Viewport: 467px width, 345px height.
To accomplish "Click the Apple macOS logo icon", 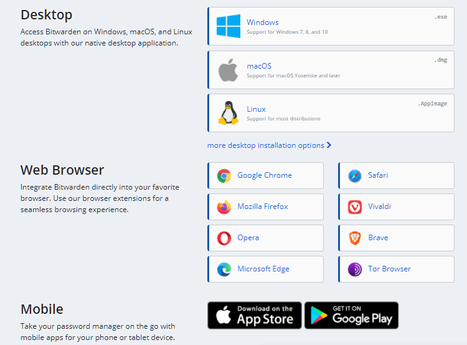I will (x=229, y=70).
